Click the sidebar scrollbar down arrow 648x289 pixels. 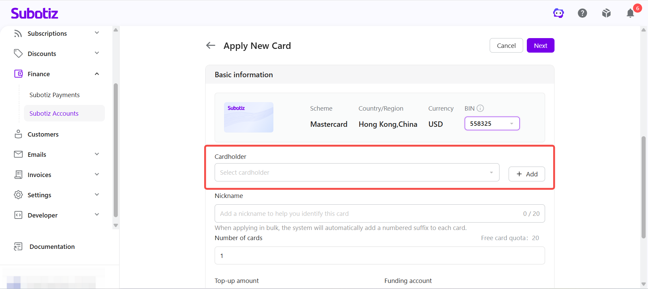[116, 226]
